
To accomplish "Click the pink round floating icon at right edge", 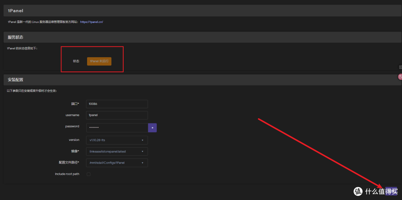I will (400, 77).
